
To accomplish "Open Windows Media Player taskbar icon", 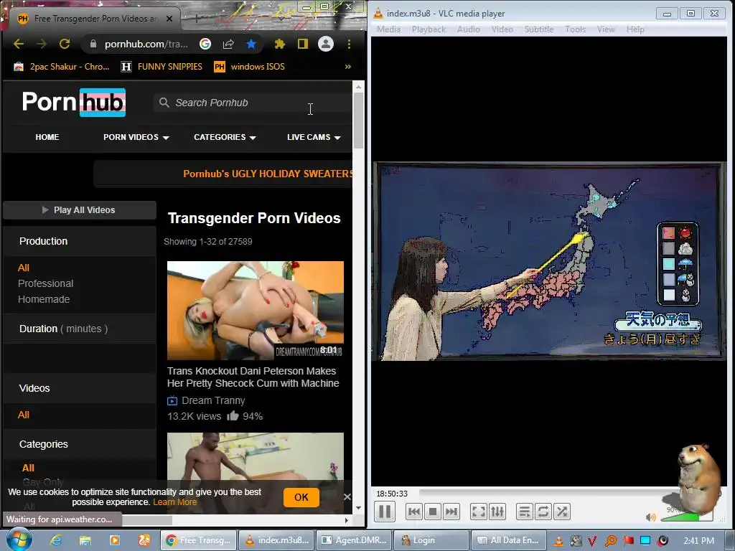I will click(114, 540).
